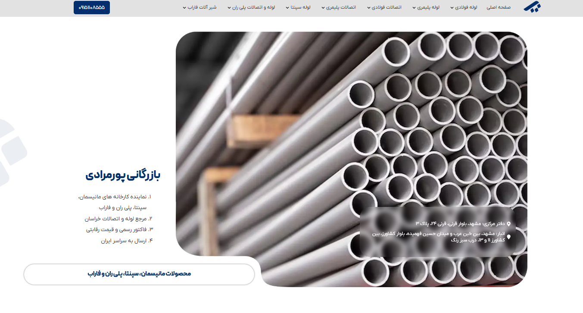Screen dimensions: 583x313
Task: Go to صفحه اصلی home page
Action: click(x=499, y=7)
